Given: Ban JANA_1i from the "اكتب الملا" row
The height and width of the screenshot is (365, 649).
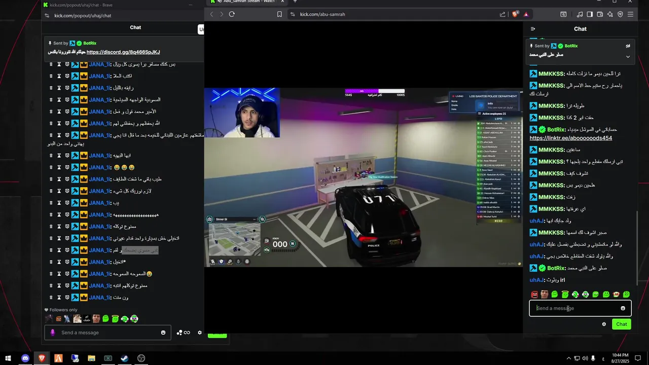Looking at the screenshot, I should [67, 76].
